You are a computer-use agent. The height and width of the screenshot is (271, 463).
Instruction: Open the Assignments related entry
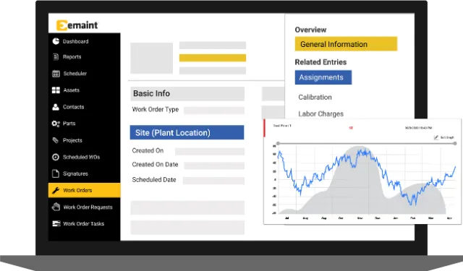click(323, 77)
